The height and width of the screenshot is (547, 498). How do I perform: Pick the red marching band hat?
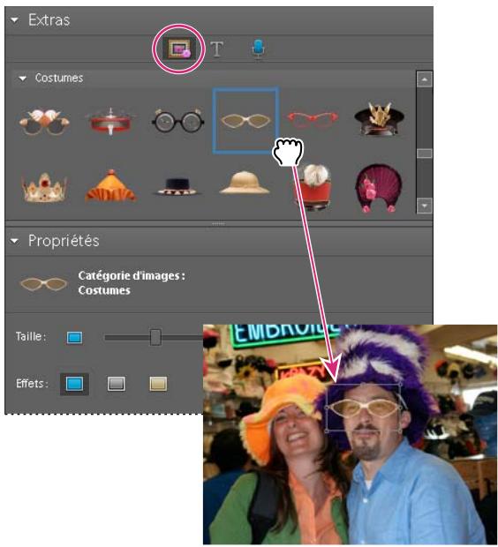click(x=313, y=187)
